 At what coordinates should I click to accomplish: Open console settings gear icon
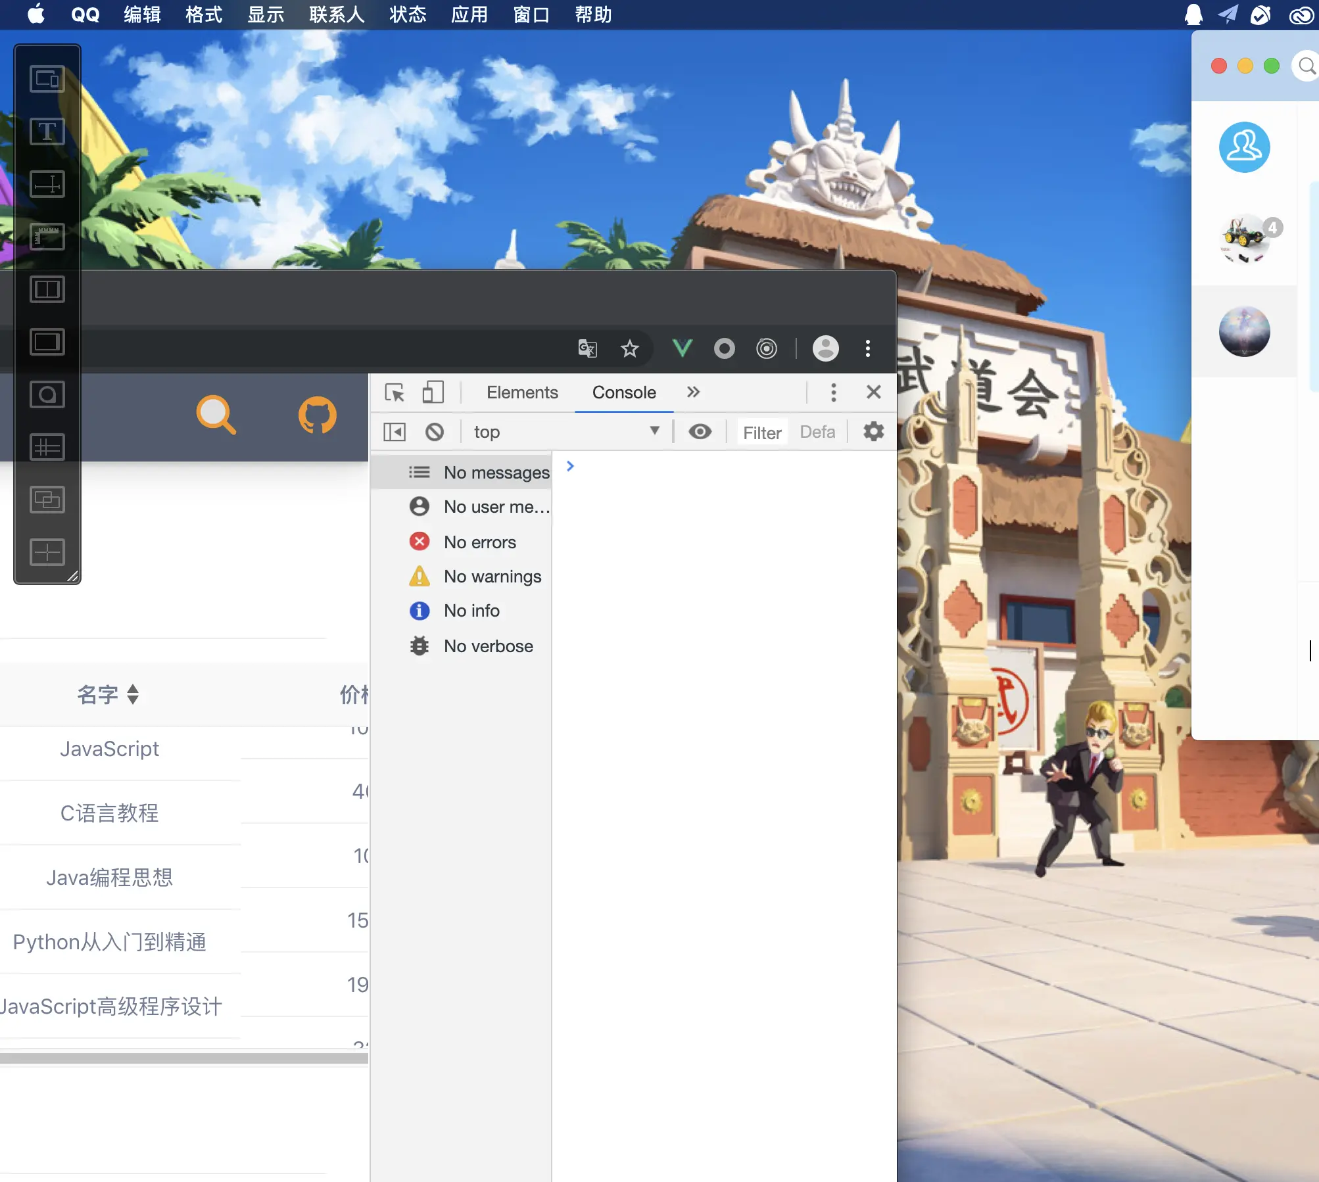(x=873, y=432)
